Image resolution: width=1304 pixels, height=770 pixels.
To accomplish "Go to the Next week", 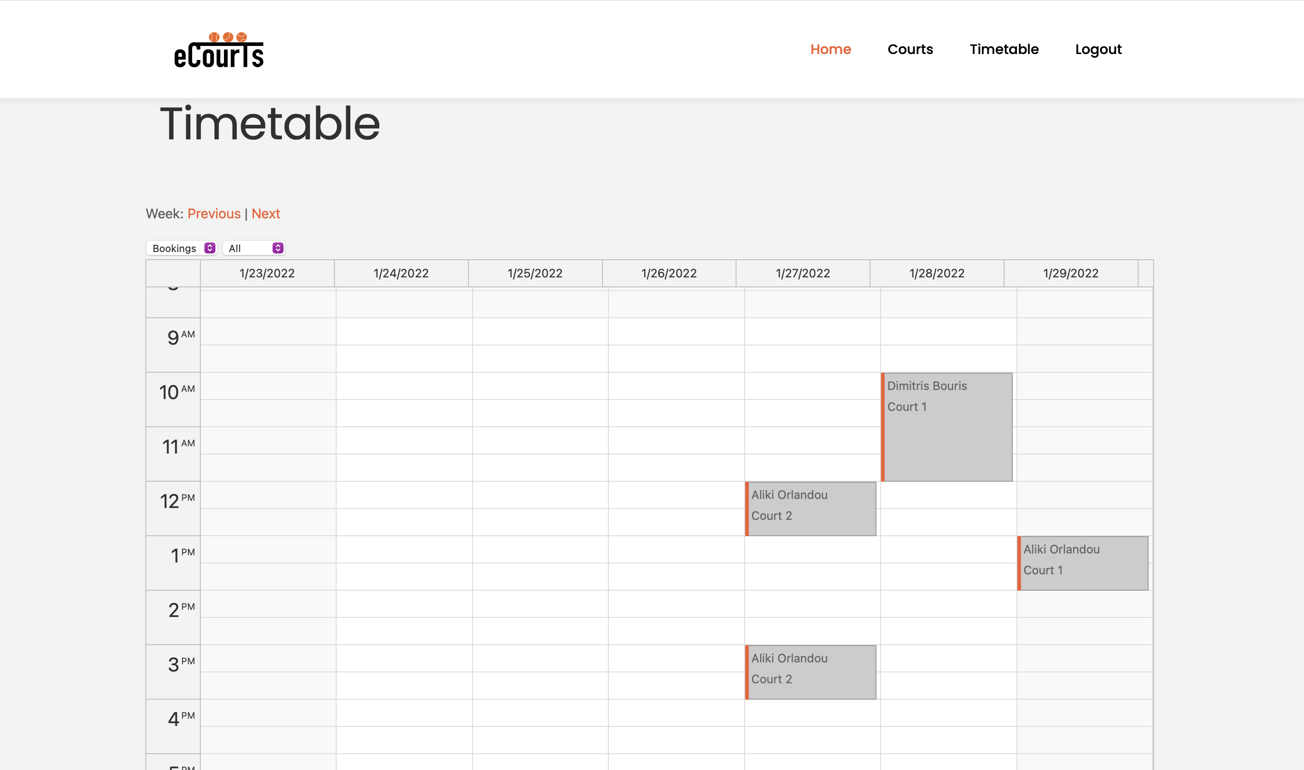I will click(x=265, y=214).
